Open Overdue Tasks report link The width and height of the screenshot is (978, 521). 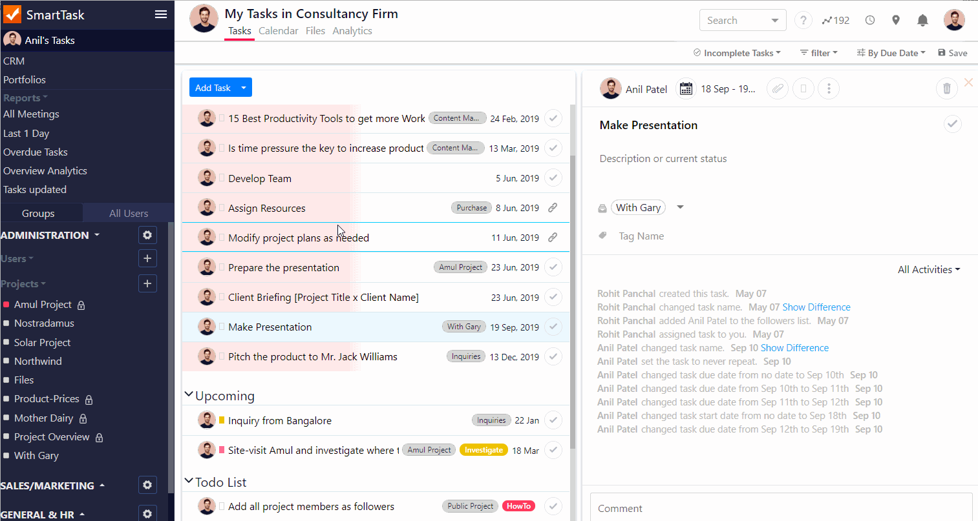tap(36, 152)
